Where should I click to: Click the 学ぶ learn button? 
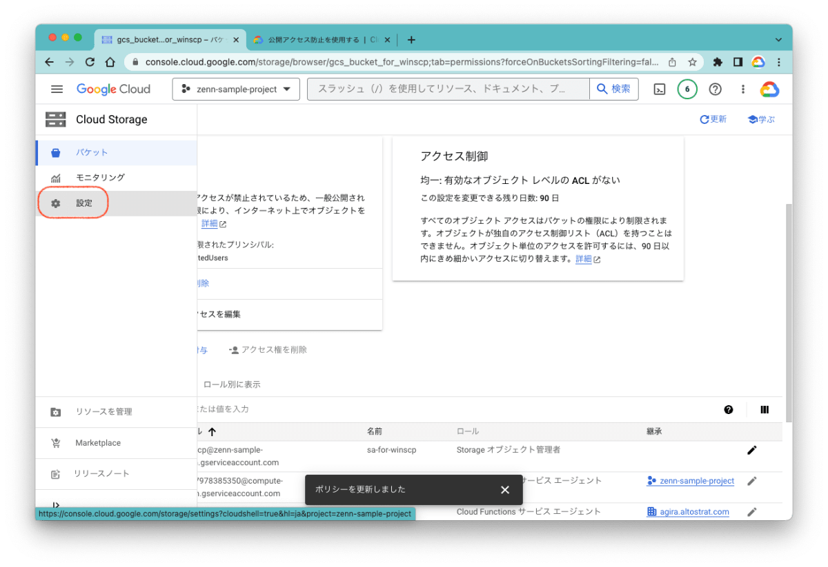pos(761,119)
